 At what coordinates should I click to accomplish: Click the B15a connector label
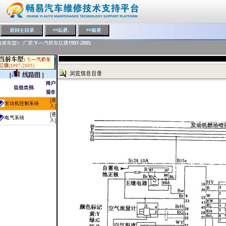182,161
